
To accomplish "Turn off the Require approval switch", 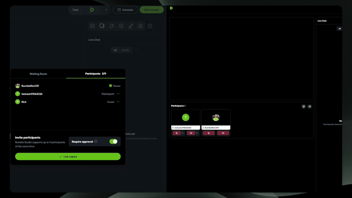I will click(113, 141).
